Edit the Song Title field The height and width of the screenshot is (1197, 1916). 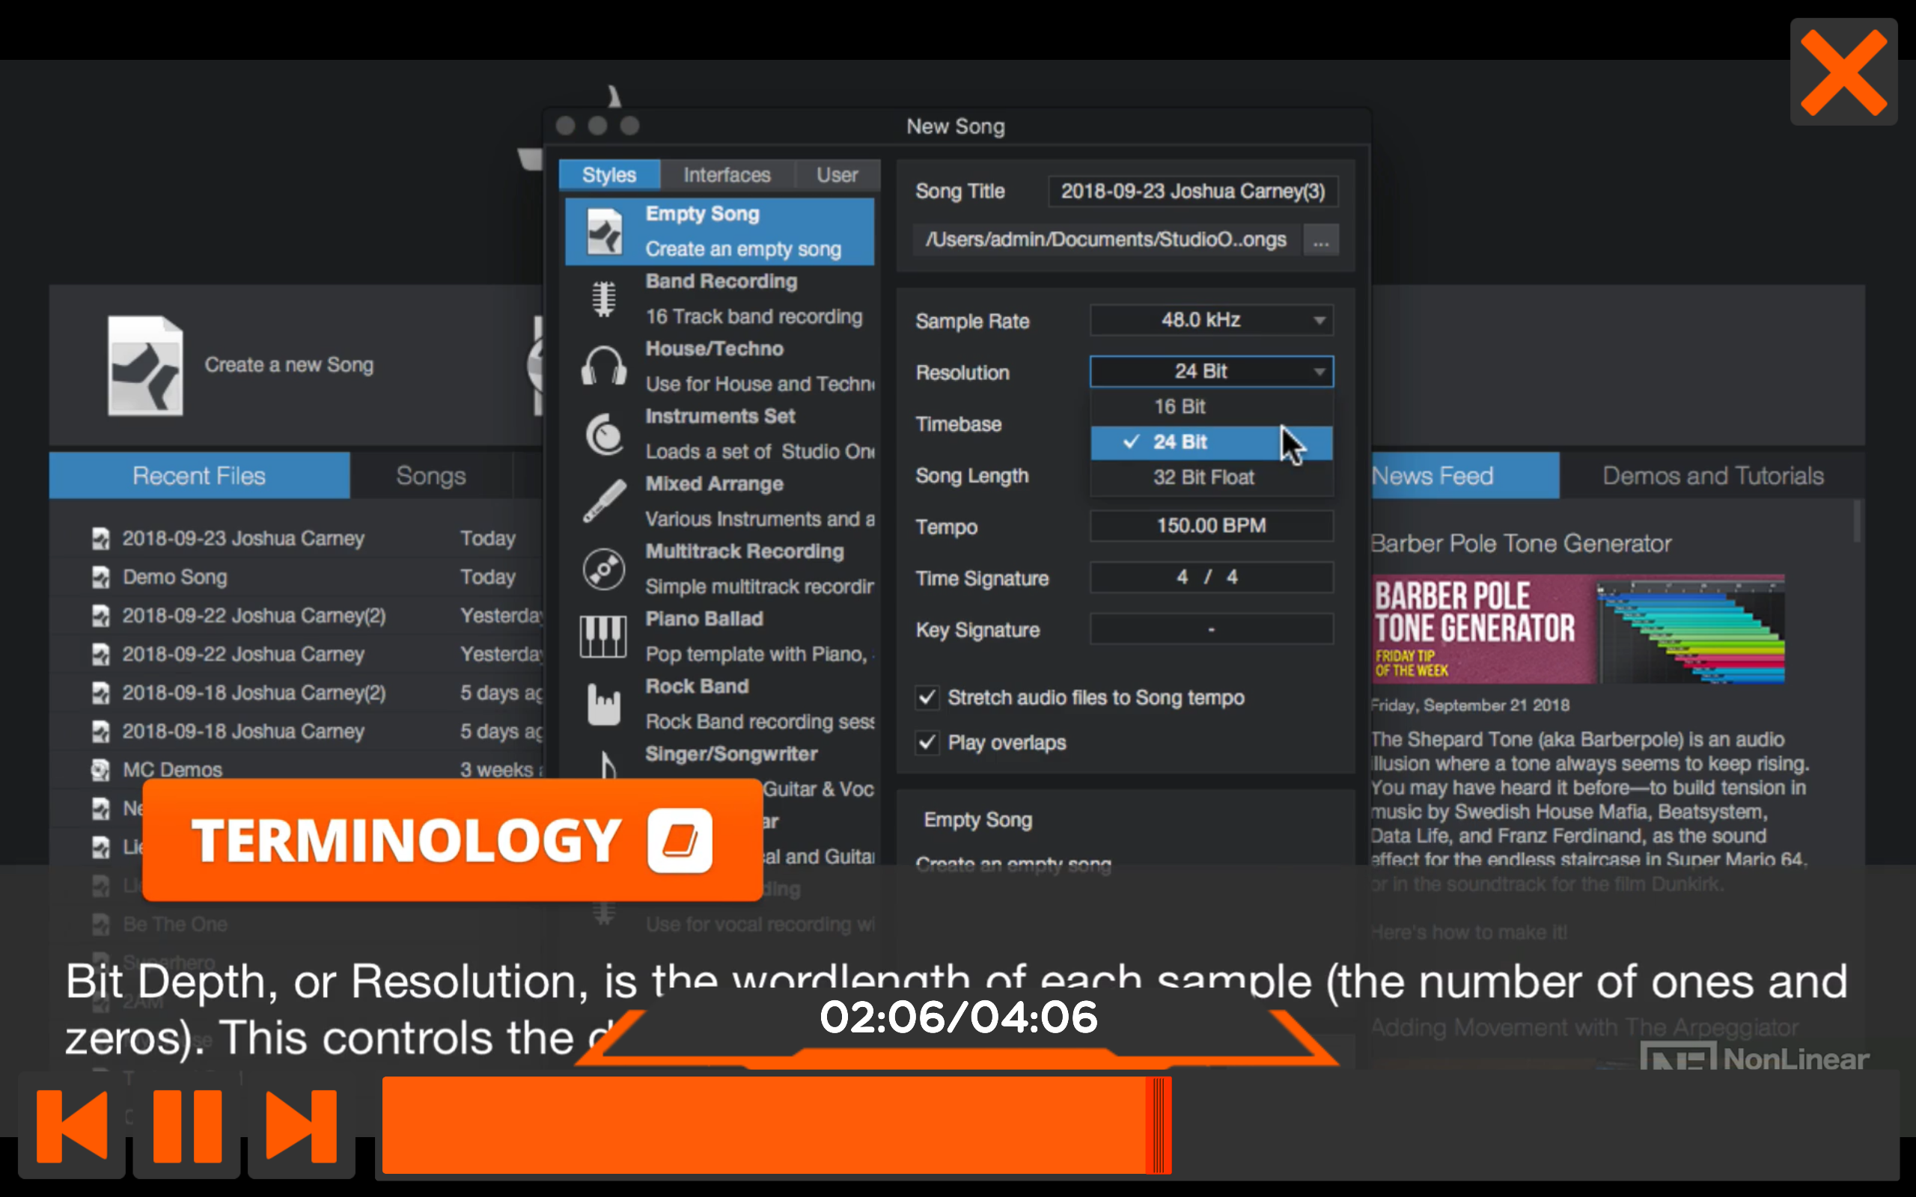(1192, 191)
